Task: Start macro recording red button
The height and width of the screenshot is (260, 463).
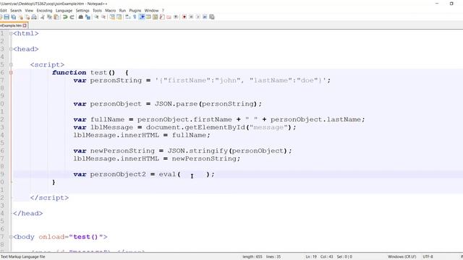Action: [184, 17]
